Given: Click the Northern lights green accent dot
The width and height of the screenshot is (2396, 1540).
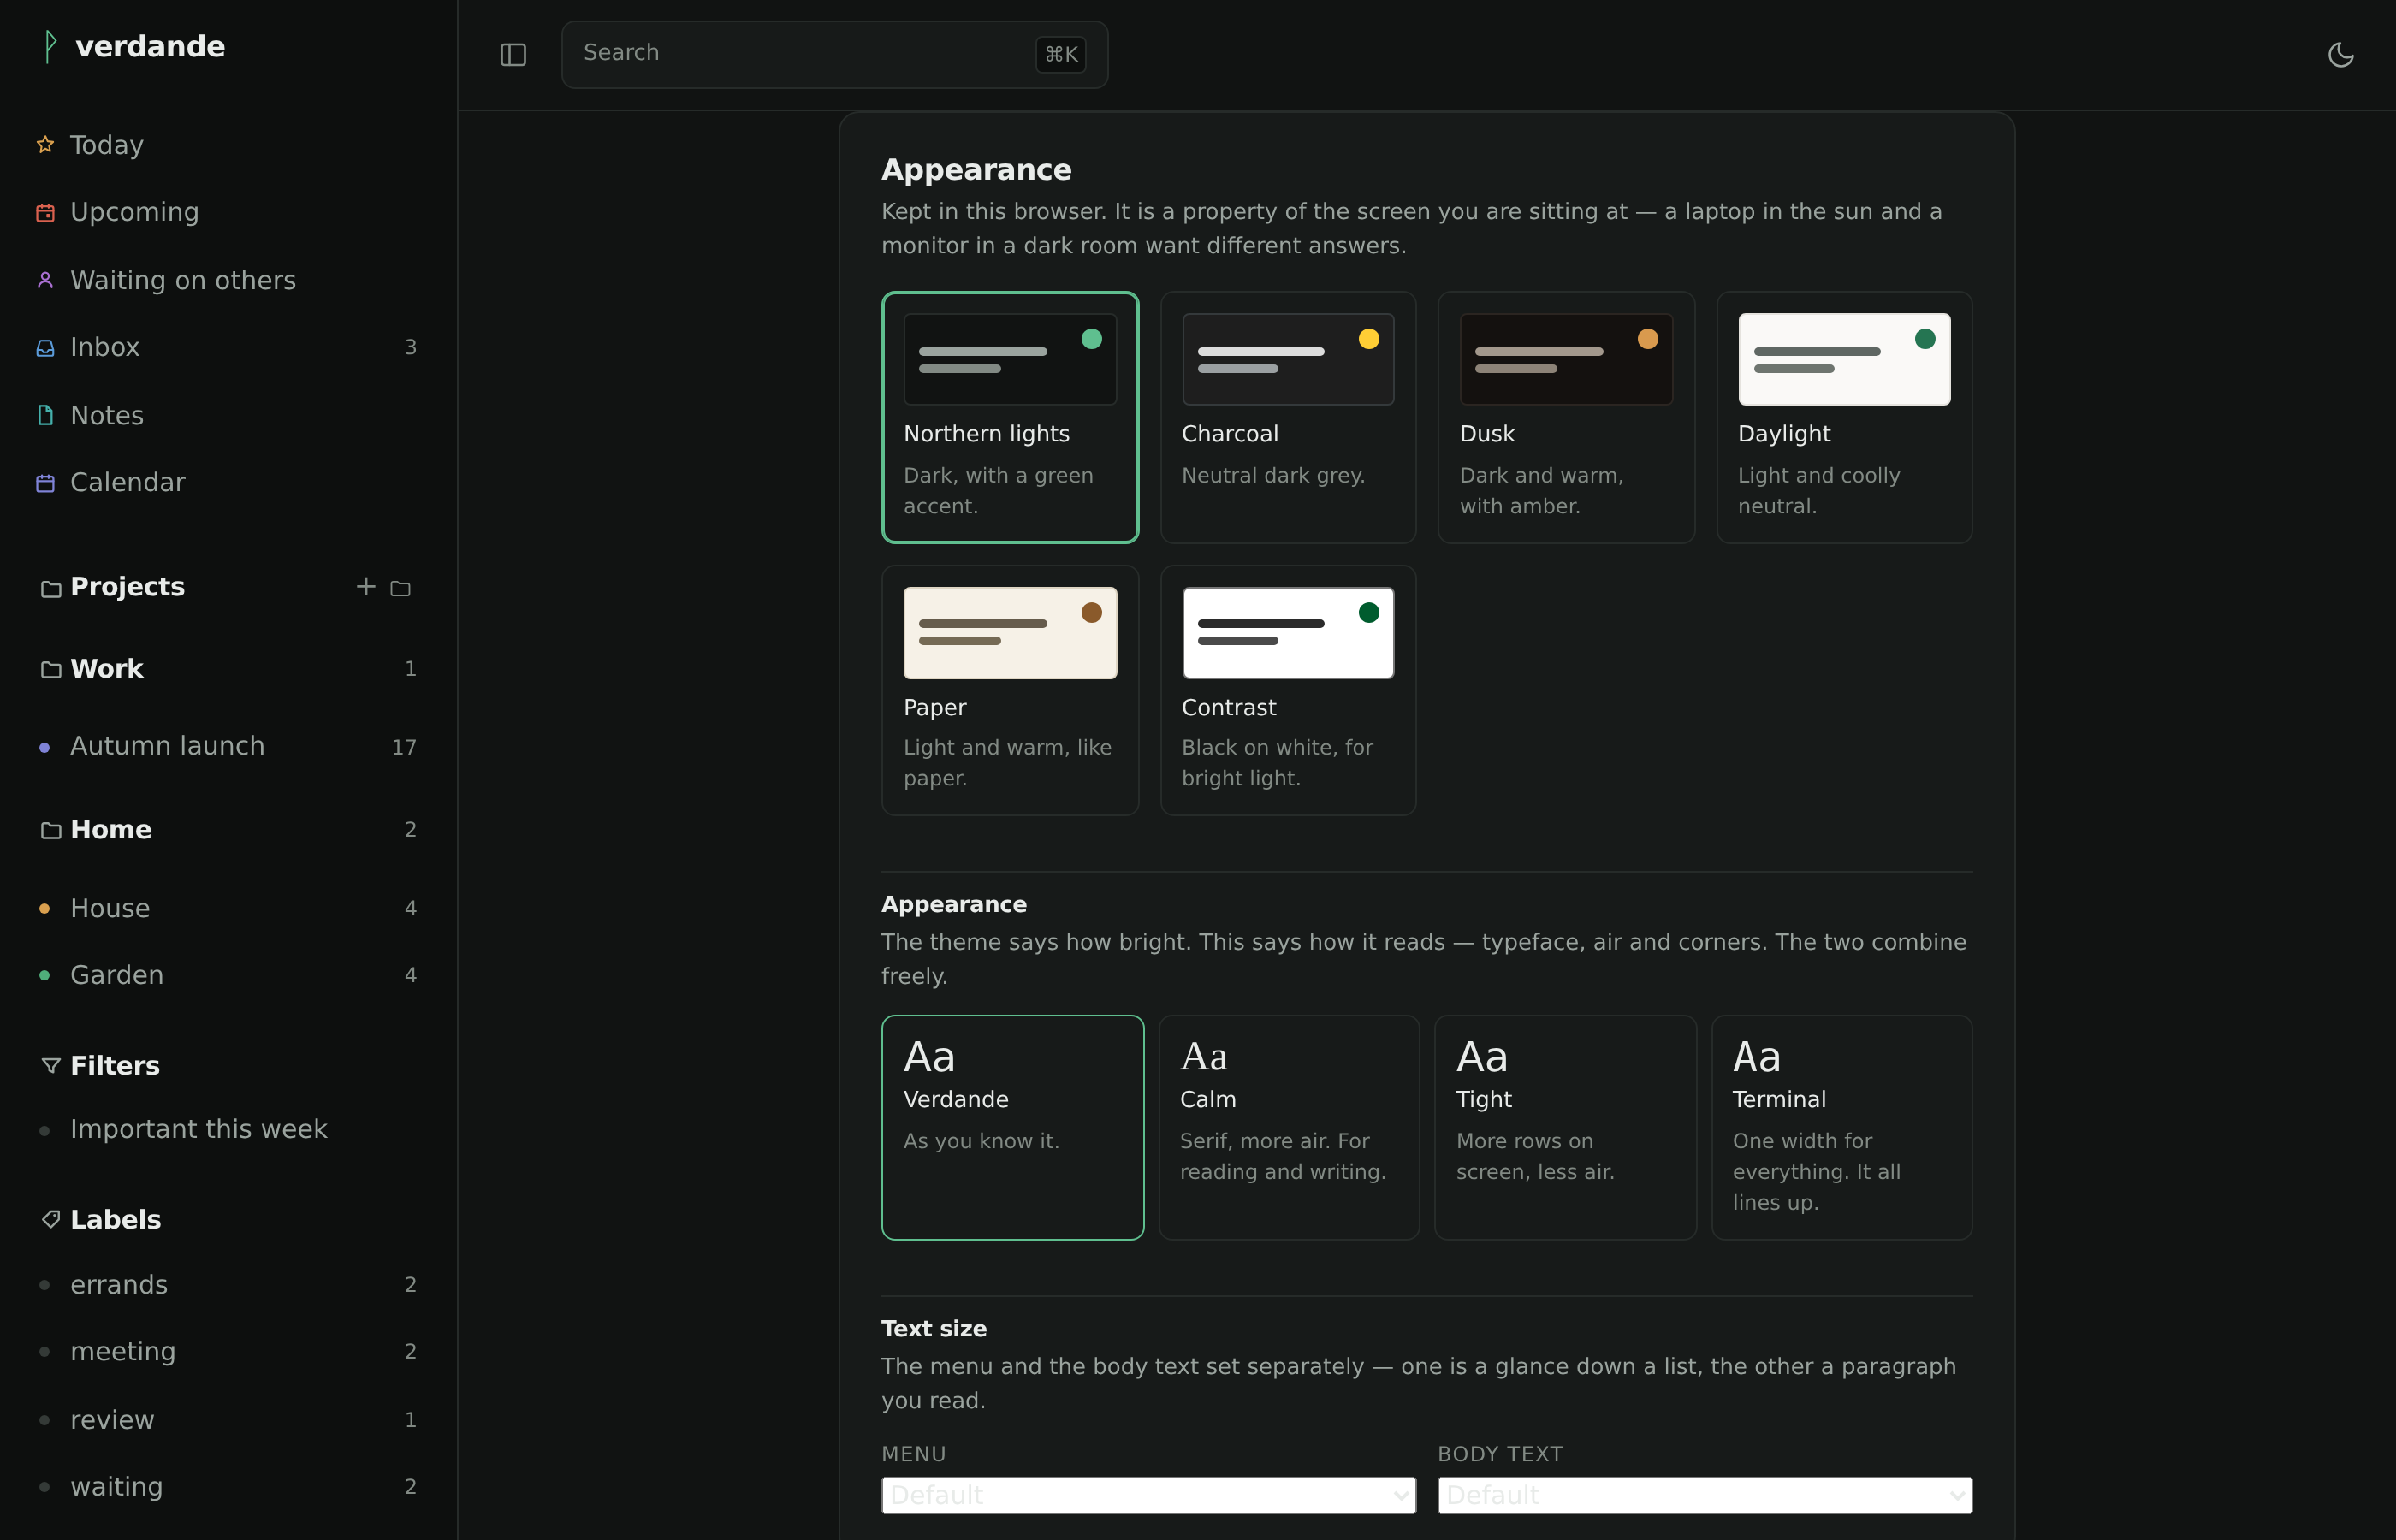Looking at the screenshot, I should [1091, 339].
